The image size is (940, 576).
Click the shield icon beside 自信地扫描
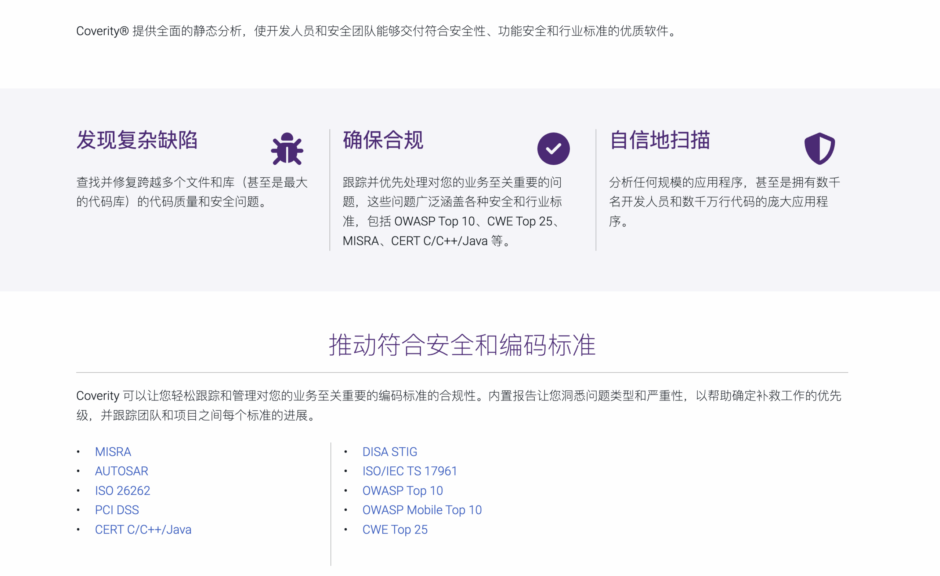[x=820, y=148]
